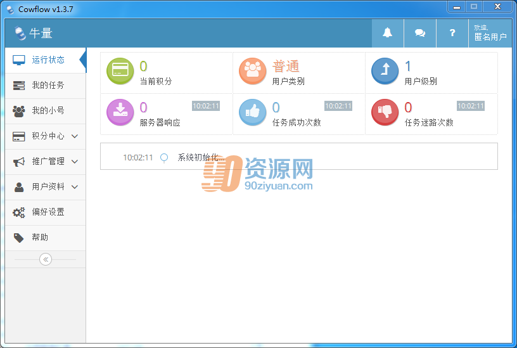This screenshot has width=517, height=348.
Task: Open the chat messages bubble icon
Action: (x=419, y=33)
